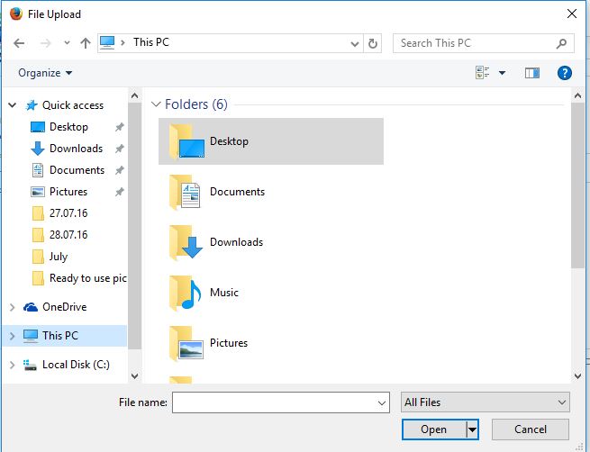Select 27.07.16 folder in Quick access
590x452 pixels.
[68, 213]
